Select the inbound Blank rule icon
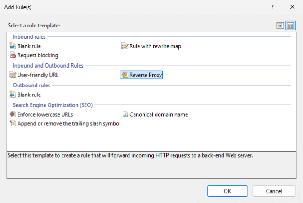Viewport: 303px width, 203px height. [13, 46]
